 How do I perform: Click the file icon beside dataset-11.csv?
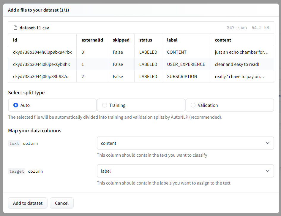tap(15, 28)
